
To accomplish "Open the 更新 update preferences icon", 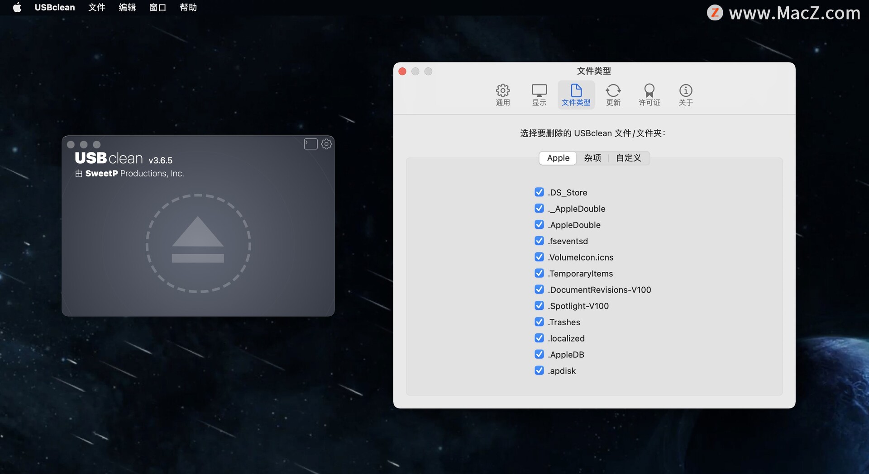I will pos(613,95).
